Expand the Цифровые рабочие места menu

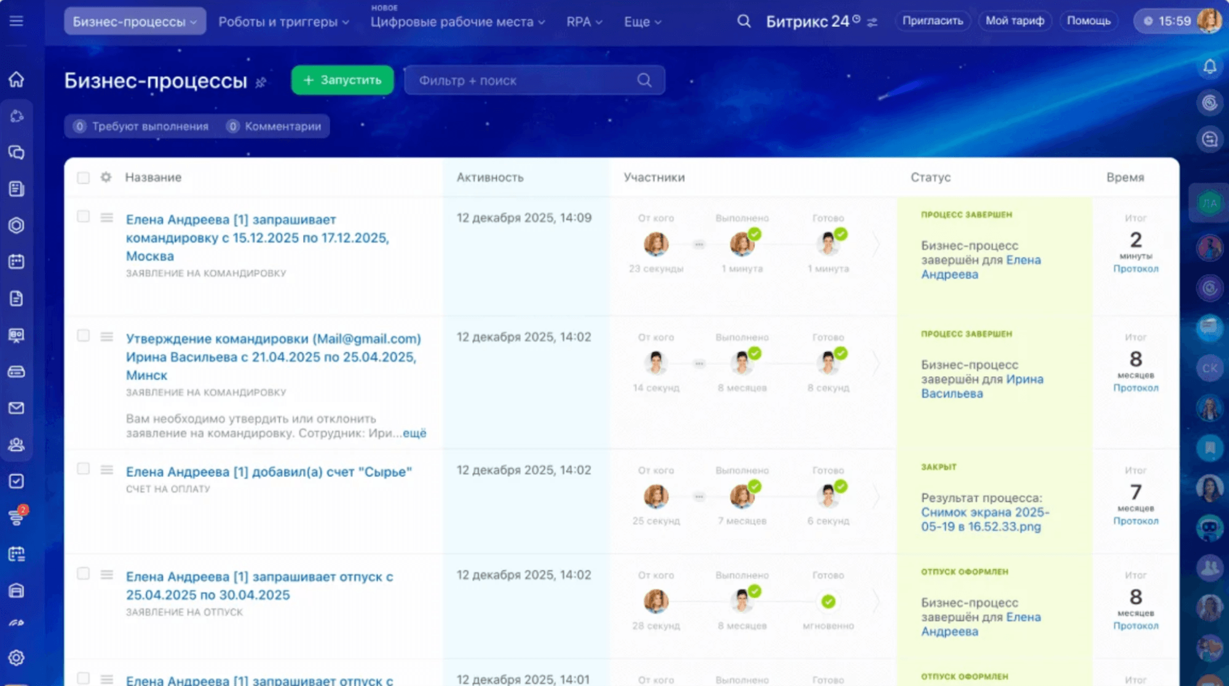[x=457, y=22]
